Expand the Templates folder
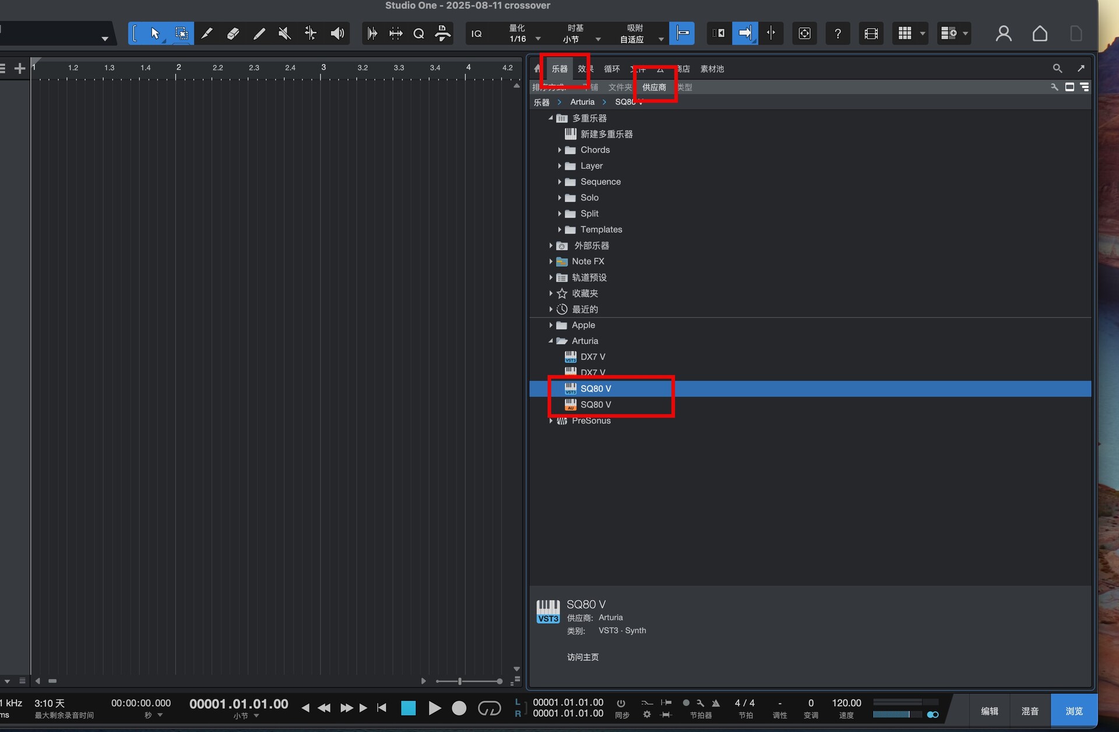Image resolution: width=1119 pixels, height=732 pixels. (559, 230)
